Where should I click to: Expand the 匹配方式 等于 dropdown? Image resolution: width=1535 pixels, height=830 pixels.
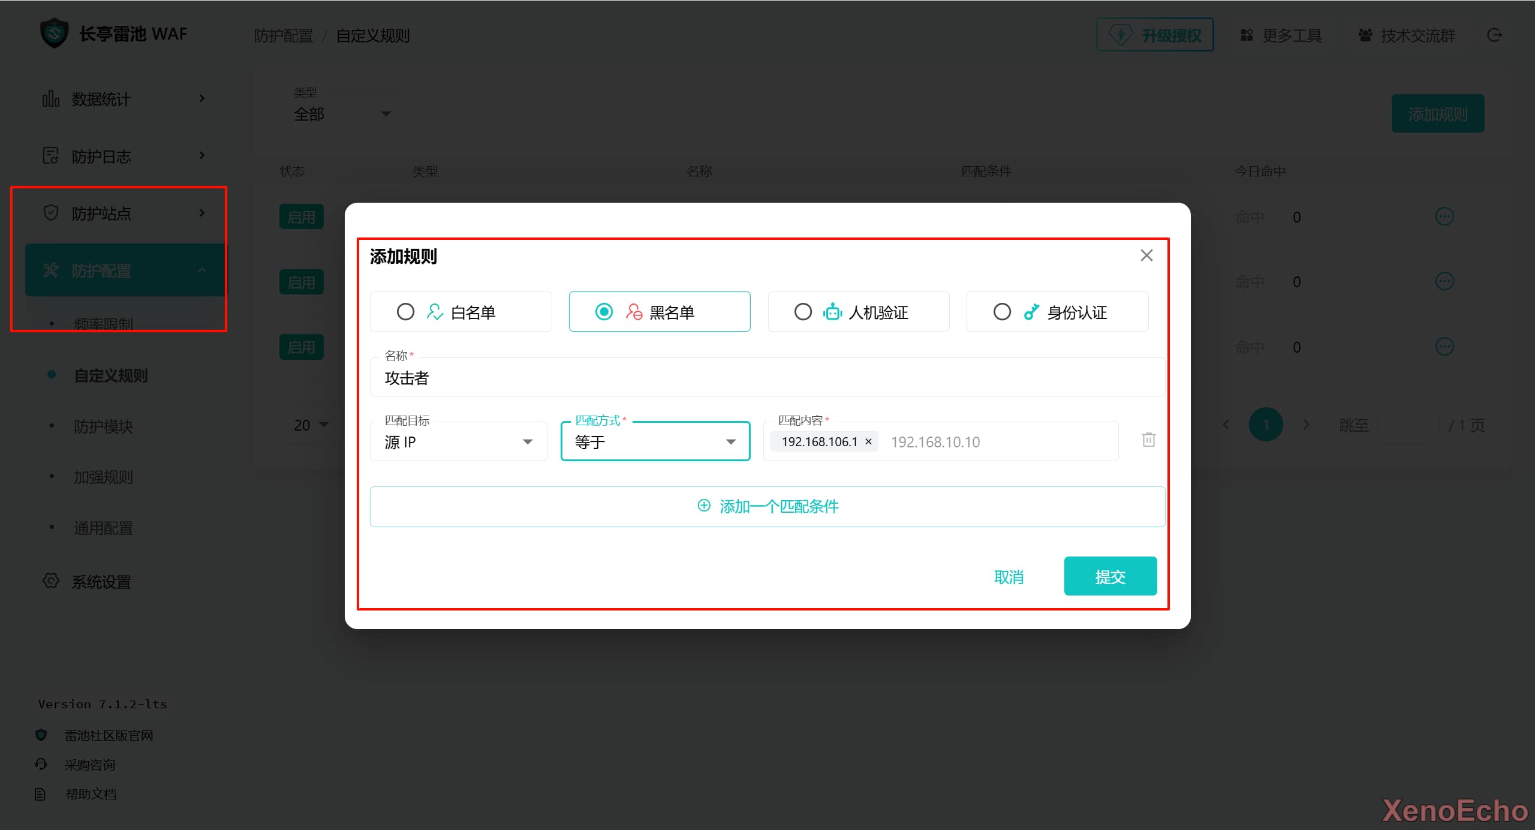[655, 442]
